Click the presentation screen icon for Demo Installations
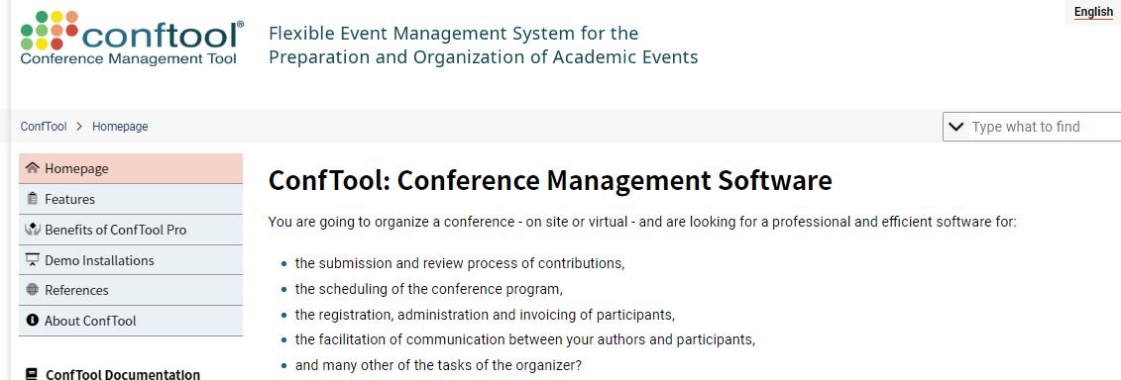 tap(32, 259)
